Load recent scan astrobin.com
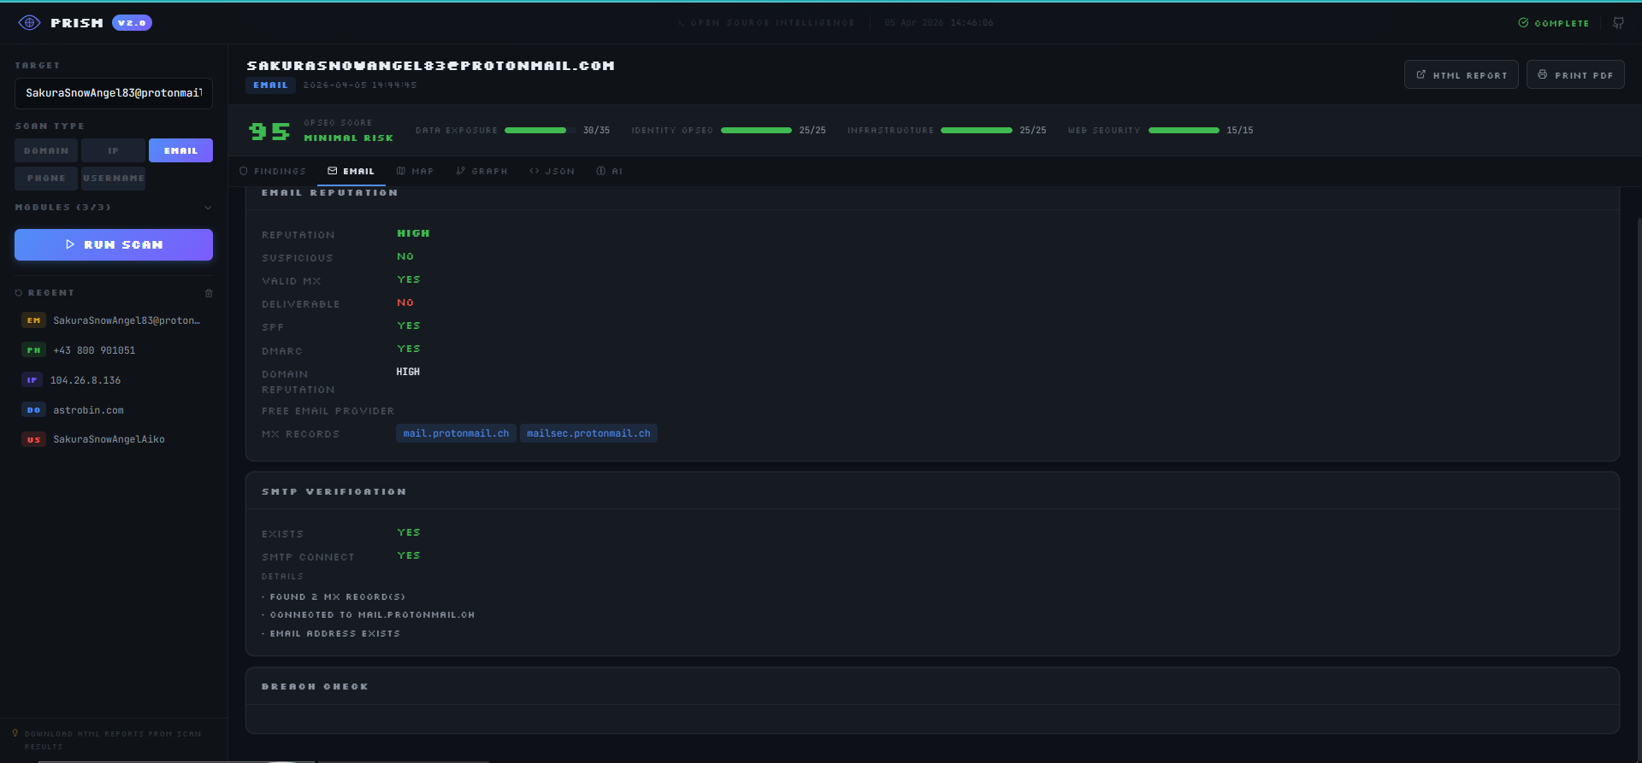This screenshot has width=1642, height=763. tap(114, 410)
